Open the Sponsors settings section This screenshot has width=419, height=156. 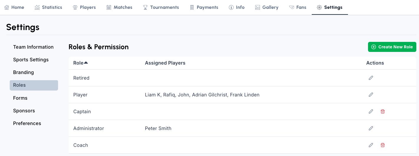[24, 111]
